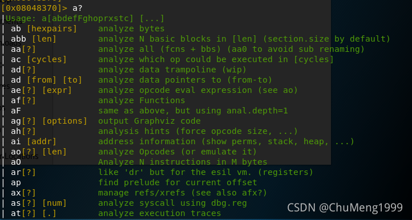Screen dimensions: 412x220
Task: Click the 'Usage: a[abdefFghoprxstc]' line
Action: [85, 18]
